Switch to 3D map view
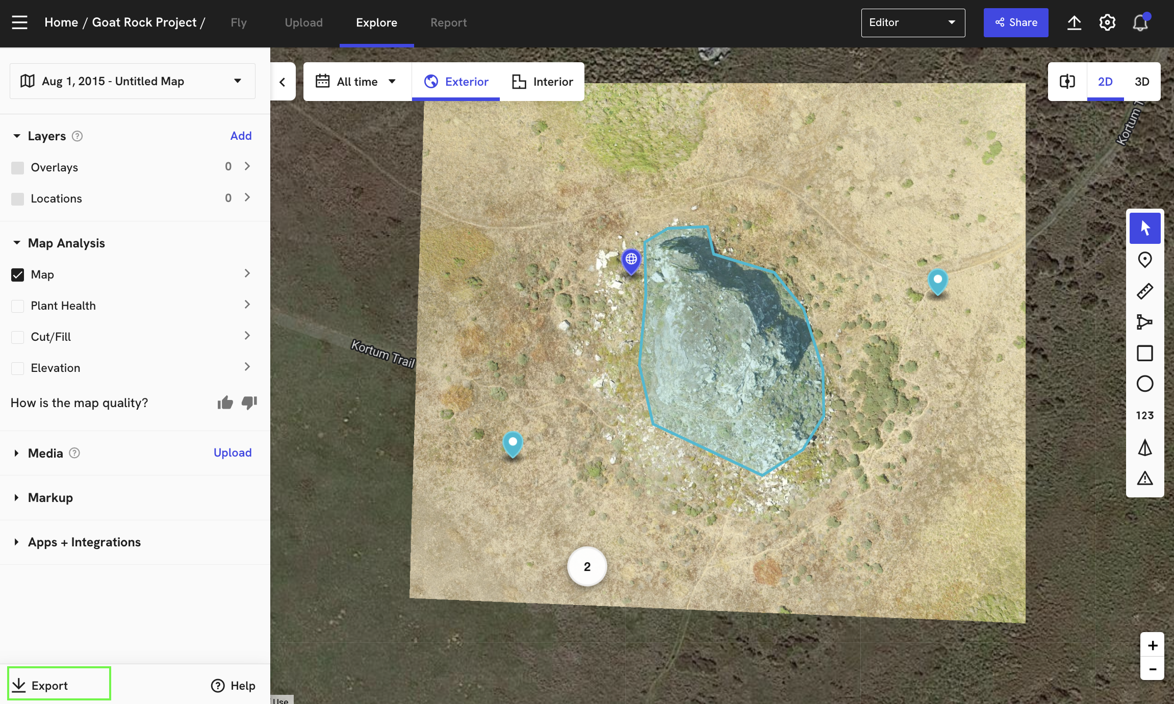Viewport: 1174px width, 704px height. pyautogui.click(x=1141, y=81)
